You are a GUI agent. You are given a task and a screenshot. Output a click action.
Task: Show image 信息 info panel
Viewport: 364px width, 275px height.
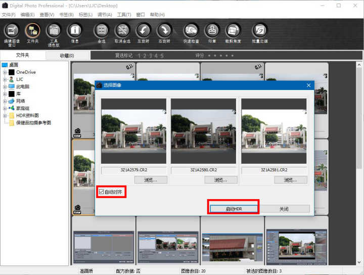coord(75,31)
